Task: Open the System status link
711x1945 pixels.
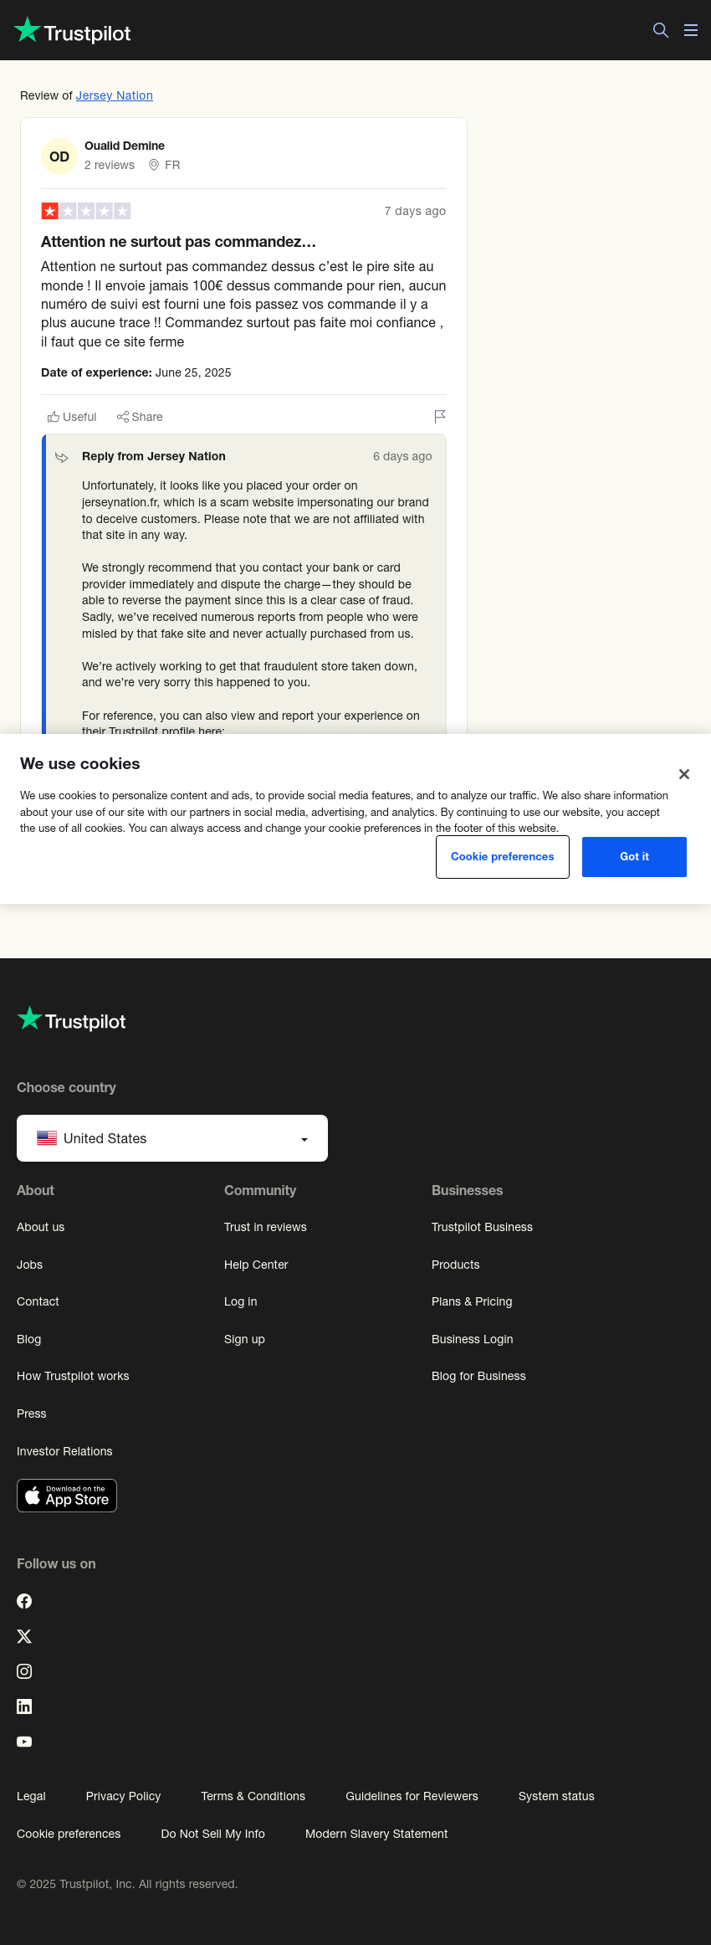Action: click(x=556, y=1796)
